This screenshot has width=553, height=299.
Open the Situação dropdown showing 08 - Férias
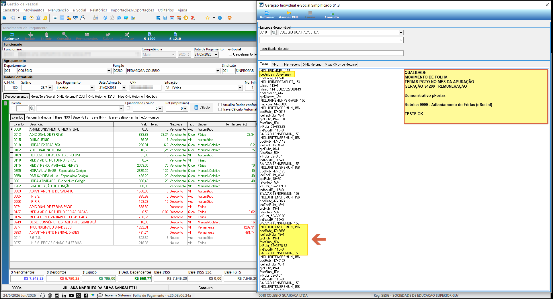pyautogui.click(x=240, y=88)
